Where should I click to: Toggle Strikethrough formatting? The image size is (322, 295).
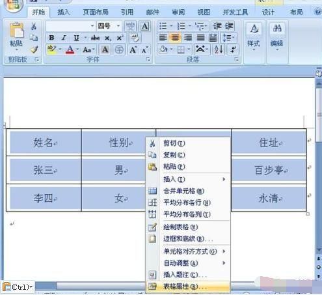coord(96,38)
